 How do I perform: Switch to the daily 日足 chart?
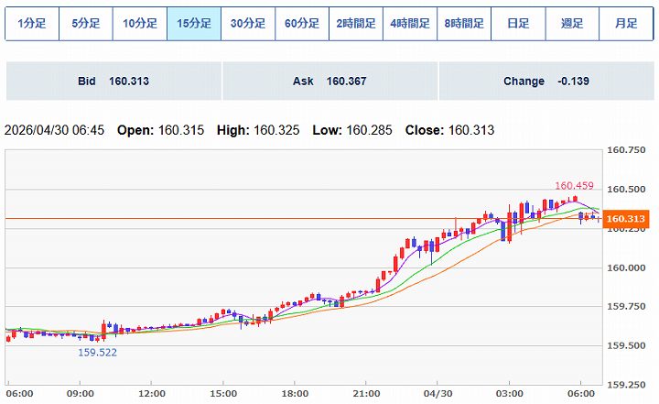[x=518, y=24]
